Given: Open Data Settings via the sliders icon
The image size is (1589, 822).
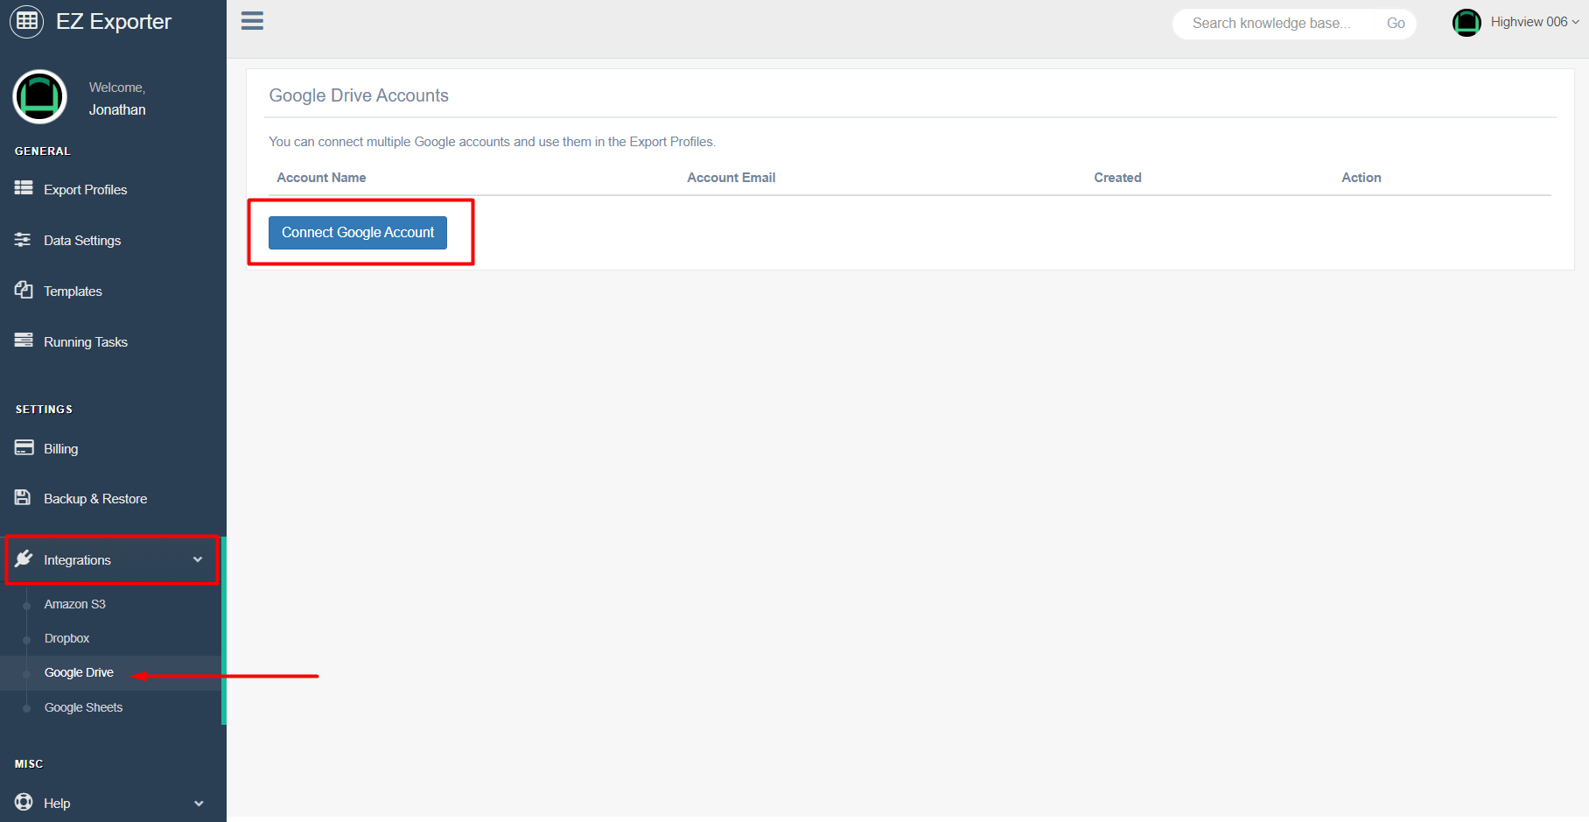Looking at the screenshot, I should coord(24,239).
